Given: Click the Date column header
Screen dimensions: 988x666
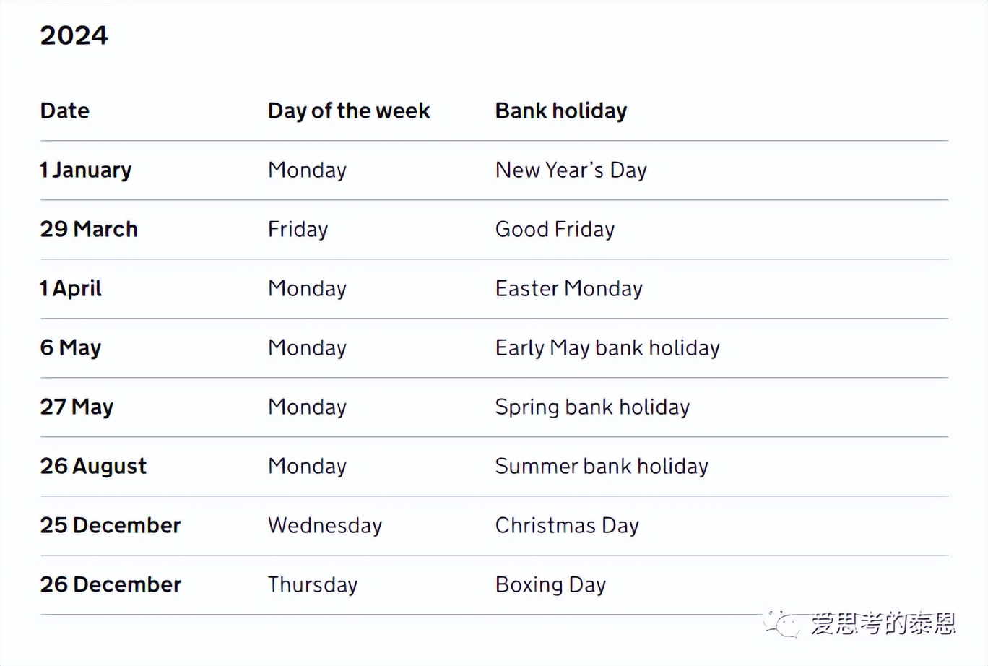Looking at the screenshot, I should click(65, 111).
